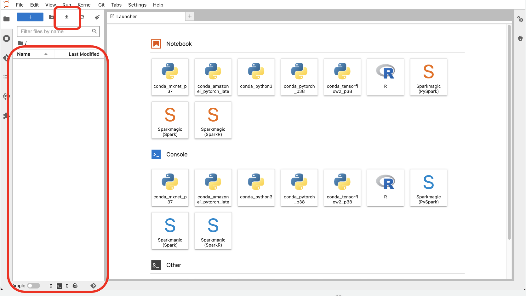The height and width of the screenshot is (296, 526).
Task: Open conda_pytorch_p38 console
Action: point(299,188)
